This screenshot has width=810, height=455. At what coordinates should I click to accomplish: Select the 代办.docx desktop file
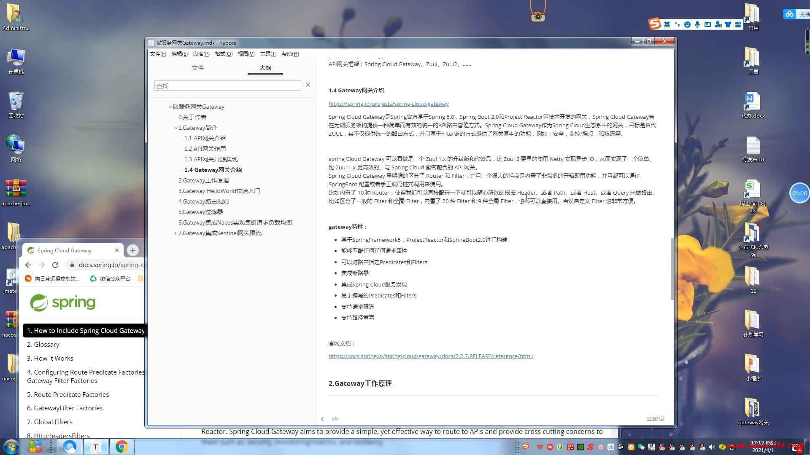click(753, 105)
